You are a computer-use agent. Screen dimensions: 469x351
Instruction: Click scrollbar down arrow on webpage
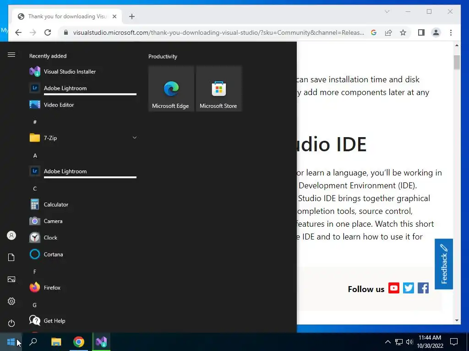point(457,320)
